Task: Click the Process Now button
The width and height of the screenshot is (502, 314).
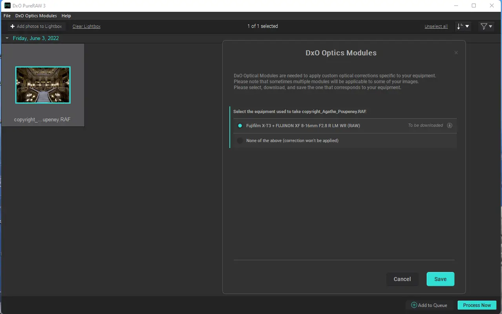Action: (x=477, y=305)
